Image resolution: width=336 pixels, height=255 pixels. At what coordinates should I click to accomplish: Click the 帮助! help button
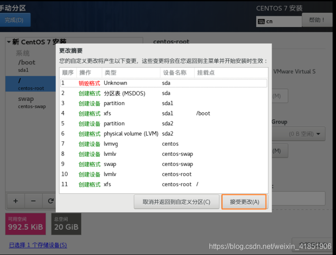click(317, 20)
